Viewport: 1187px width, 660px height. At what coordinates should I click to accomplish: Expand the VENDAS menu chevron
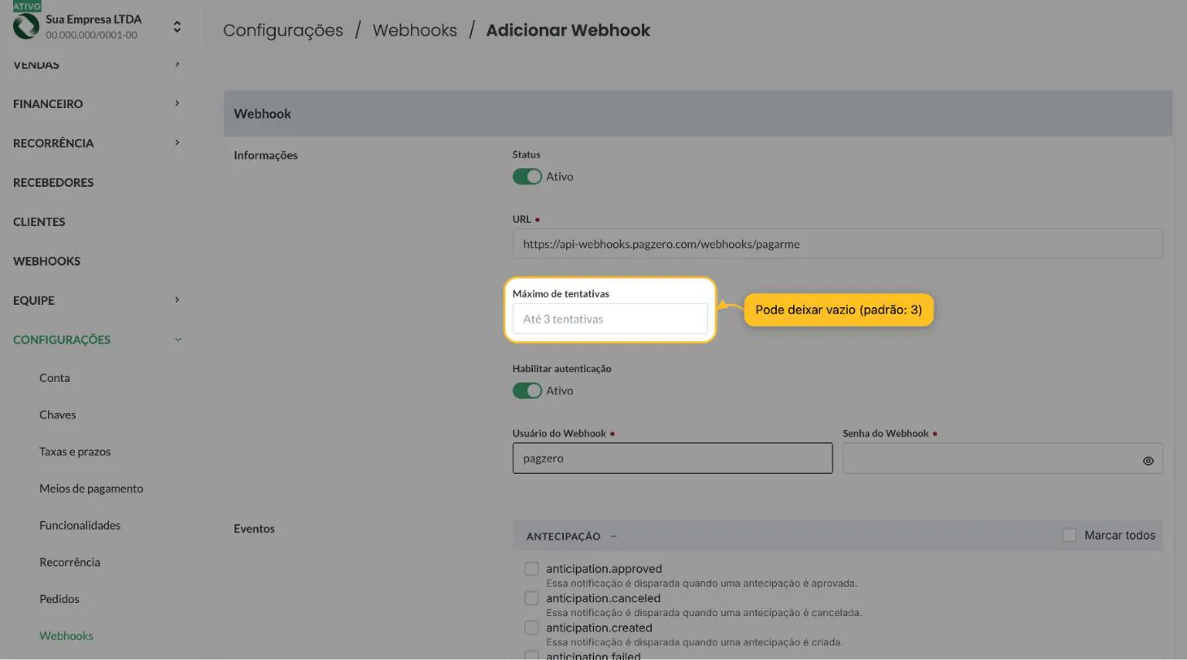177,64
